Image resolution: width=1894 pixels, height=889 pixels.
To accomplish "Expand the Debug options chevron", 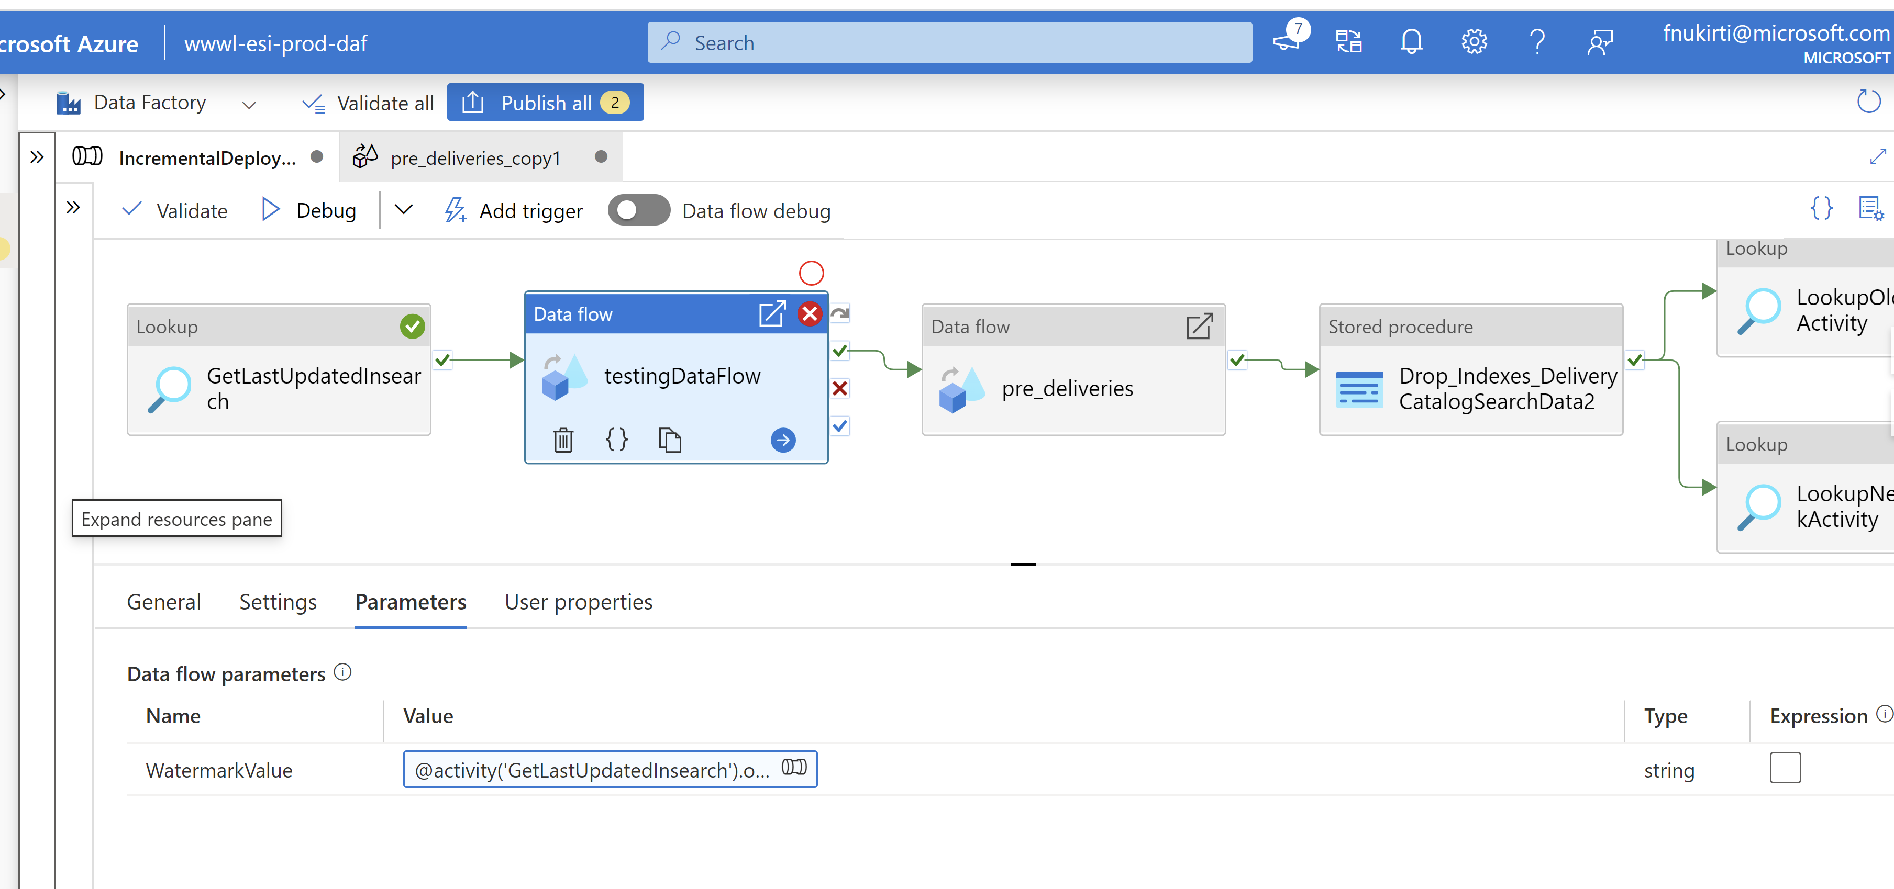I will pos(403,209).
